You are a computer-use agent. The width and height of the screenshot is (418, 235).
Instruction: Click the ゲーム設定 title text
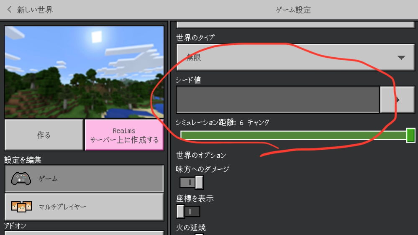pyautogui.click(x=293, y=10)
